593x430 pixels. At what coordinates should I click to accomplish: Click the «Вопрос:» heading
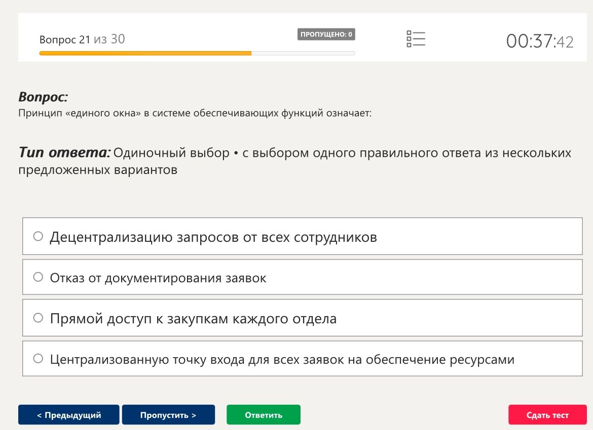[x=43, y=97]
